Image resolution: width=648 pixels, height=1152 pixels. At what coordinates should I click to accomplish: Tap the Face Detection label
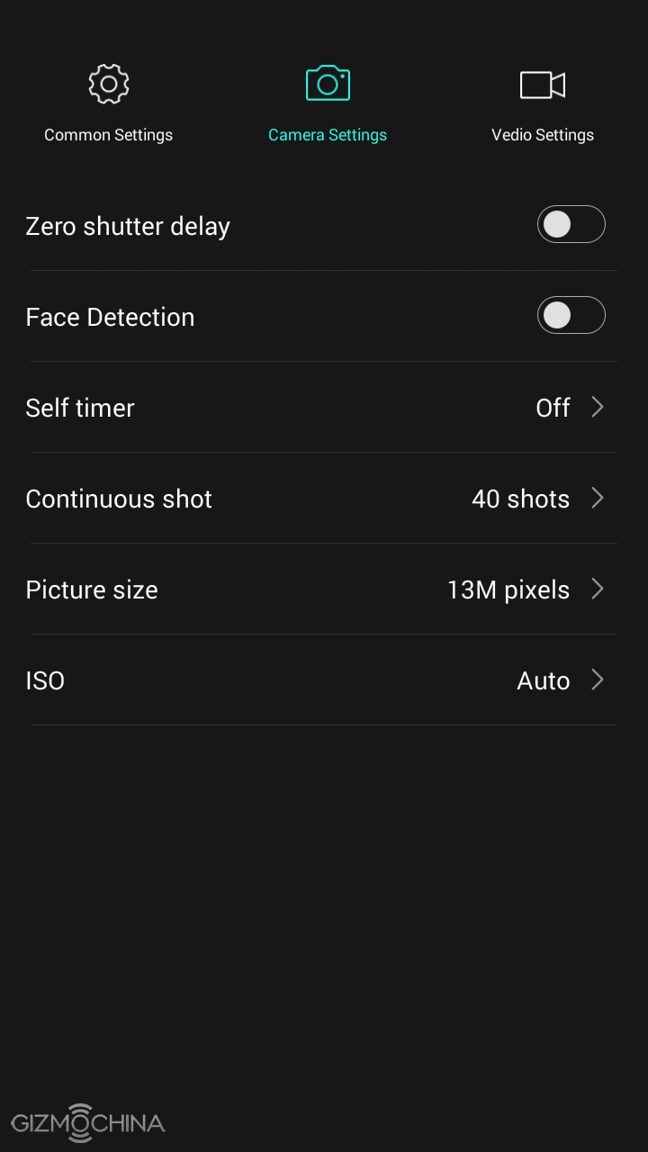[110, 317]
